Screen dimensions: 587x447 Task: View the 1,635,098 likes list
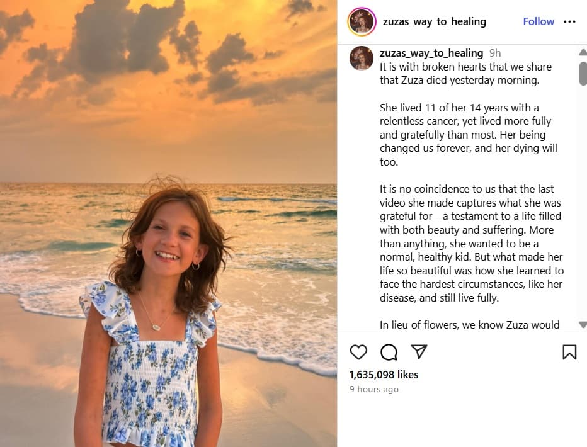click(384, 375)
